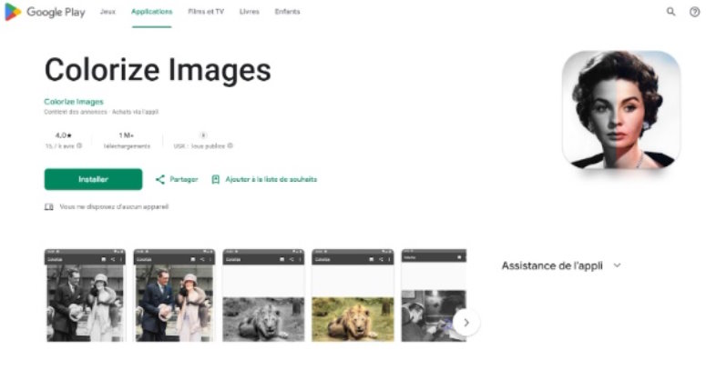Image resolution: width=706 pixels, height=370 pixels.
Task: Click the no-device availability message
Action: 114,206
